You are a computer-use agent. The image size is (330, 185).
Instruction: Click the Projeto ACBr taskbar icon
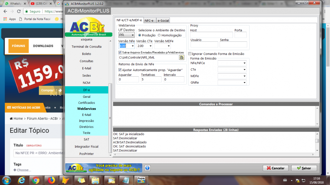point(141,180)
